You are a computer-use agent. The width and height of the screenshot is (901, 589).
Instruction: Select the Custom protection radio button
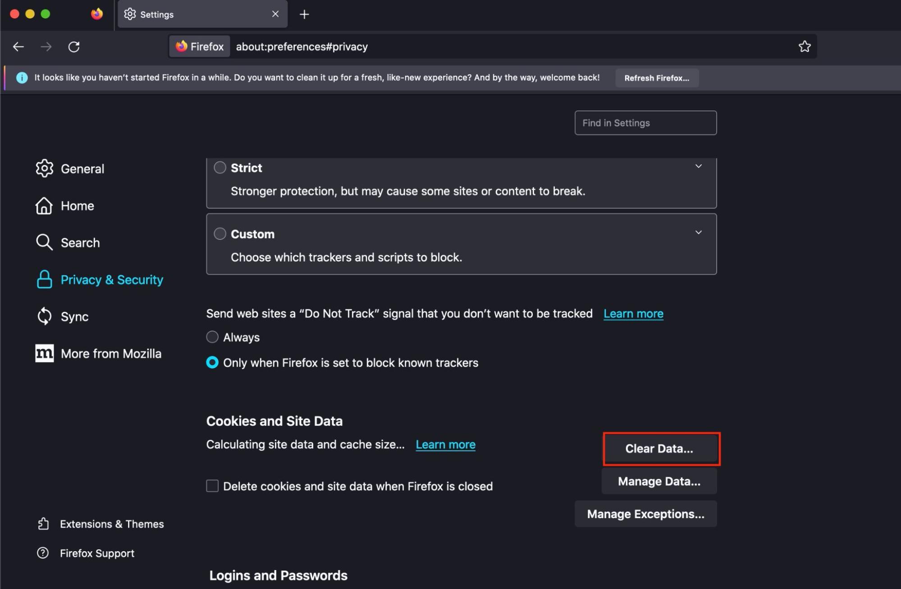[x=220, y=234]
